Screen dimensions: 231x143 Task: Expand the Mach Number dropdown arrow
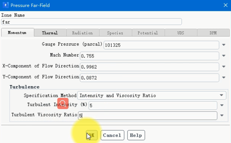pos(224,56)
